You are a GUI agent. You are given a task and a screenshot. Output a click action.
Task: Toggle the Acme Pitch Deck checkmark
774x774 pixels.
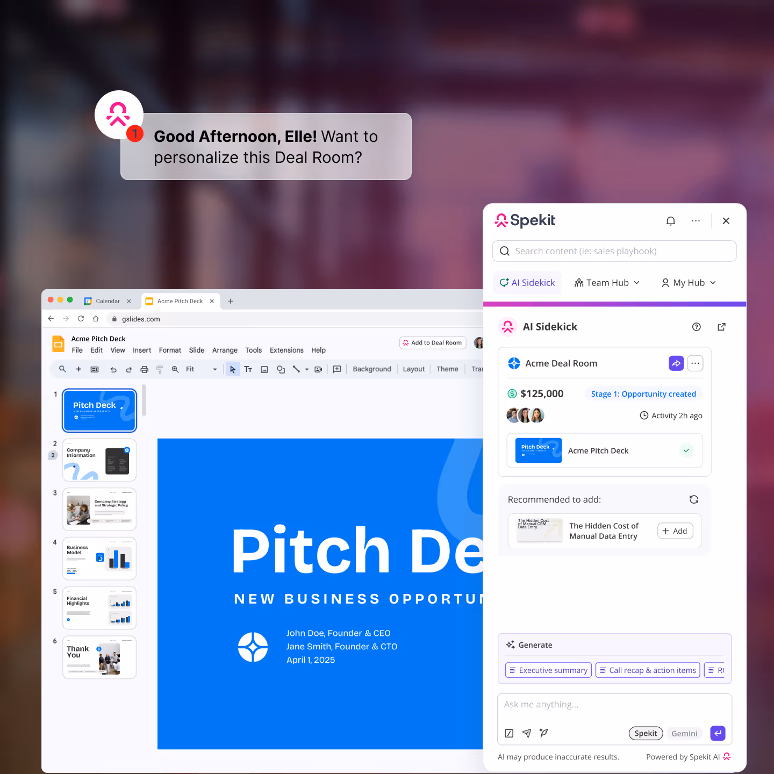[686, 450]
